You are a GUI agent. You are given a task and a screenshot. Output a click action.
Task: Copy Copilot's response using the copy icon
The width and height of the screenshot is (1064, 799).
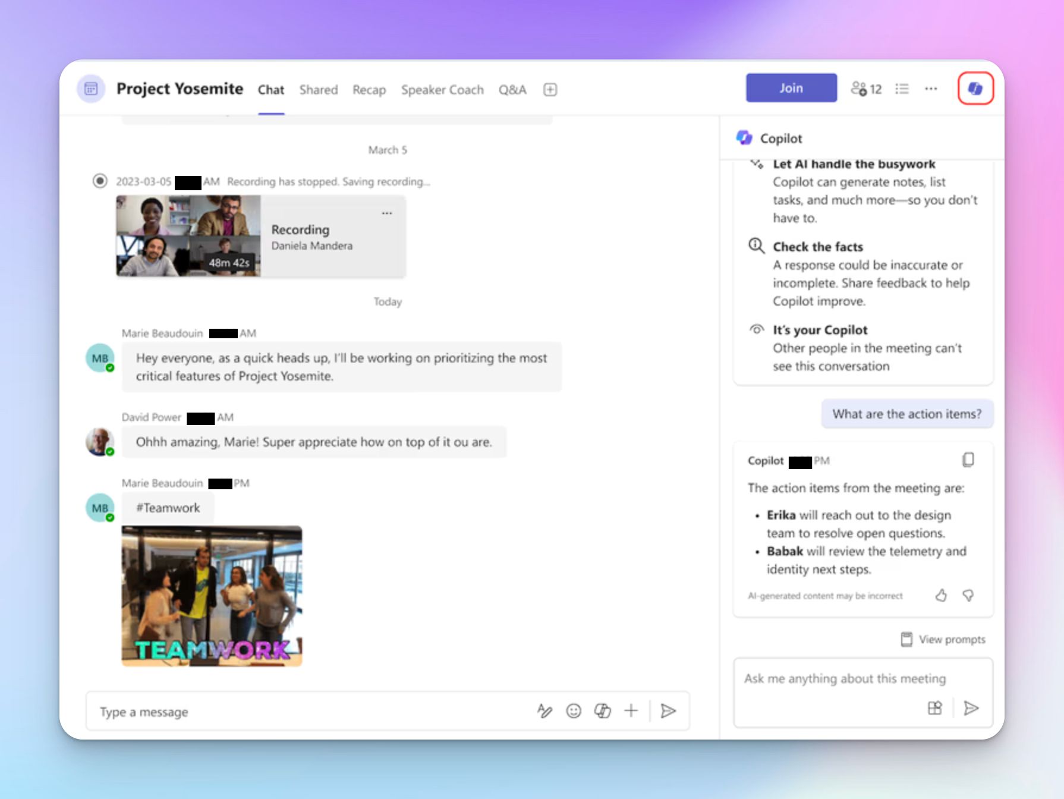pyautogui.click(x=969, y=460)
